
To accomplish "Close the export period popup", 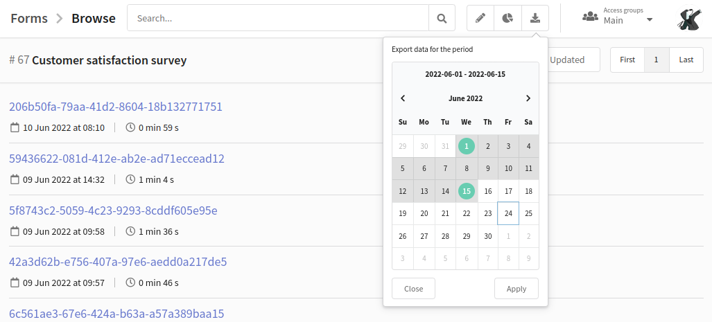I will click(413, 289).
